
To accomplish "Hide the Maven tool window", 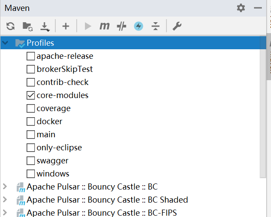I will [258, 8].
